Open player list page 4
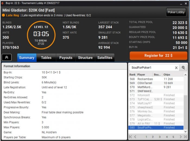This screenshot has width=190, height=141. 167,137
